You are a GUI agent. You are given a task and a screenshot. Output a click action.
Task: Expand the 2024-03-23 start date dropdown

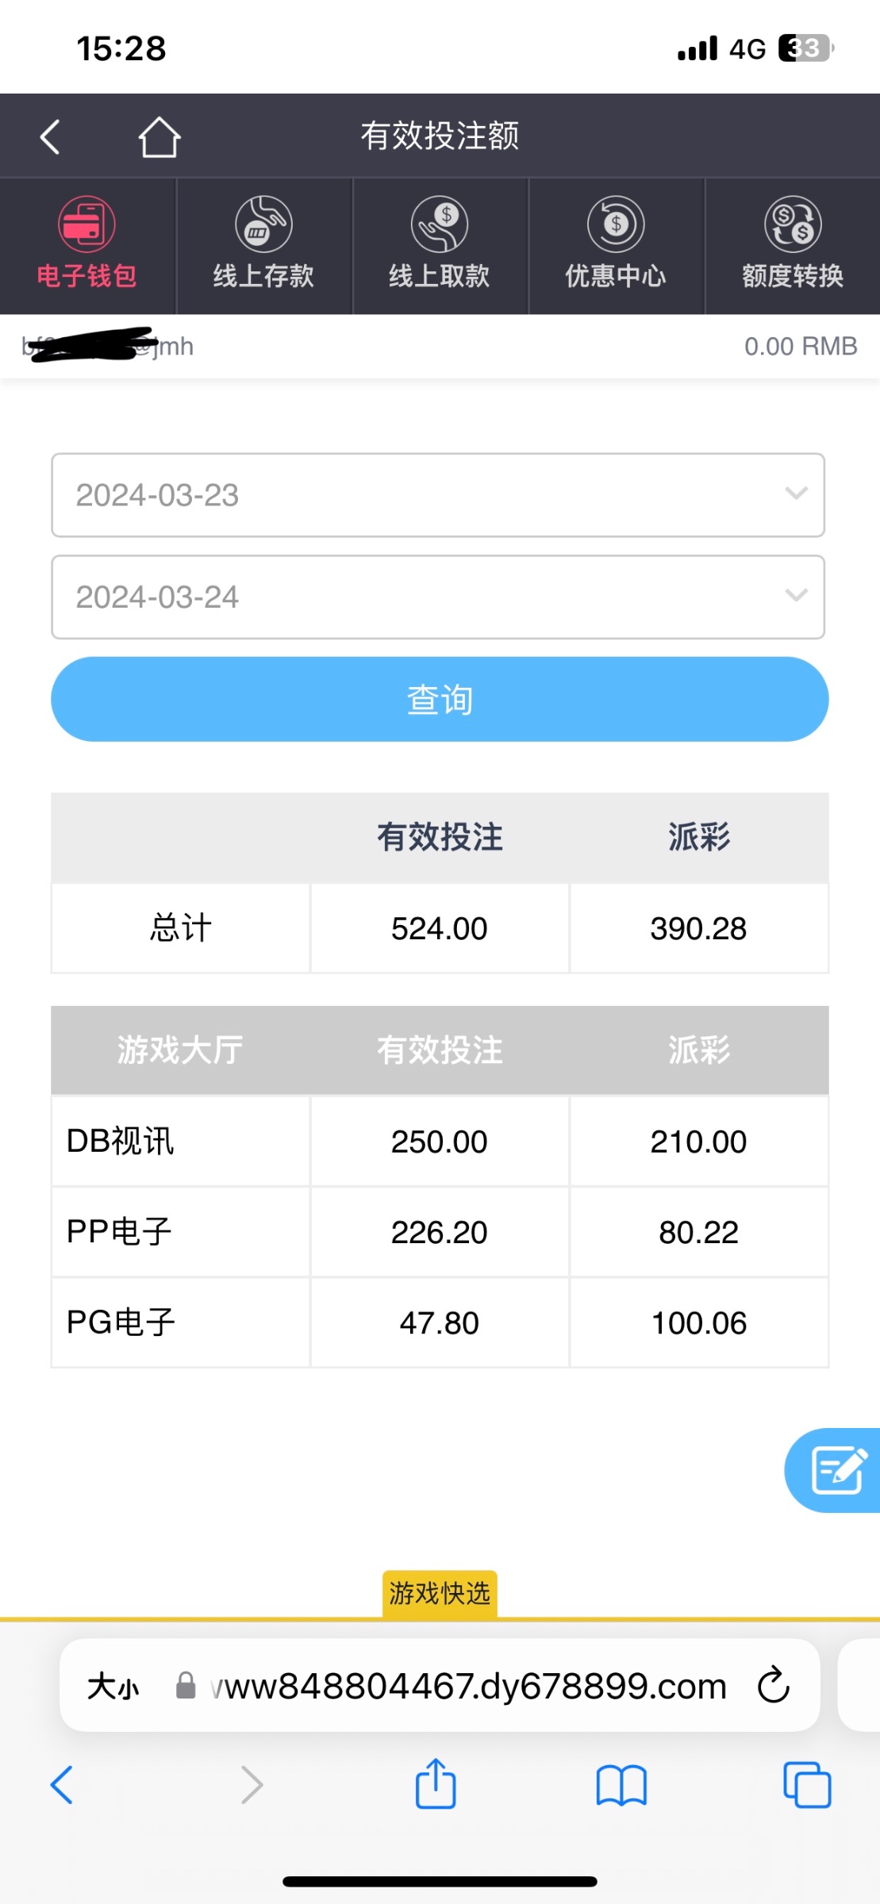pyautogui.click(x=438, y=495)
